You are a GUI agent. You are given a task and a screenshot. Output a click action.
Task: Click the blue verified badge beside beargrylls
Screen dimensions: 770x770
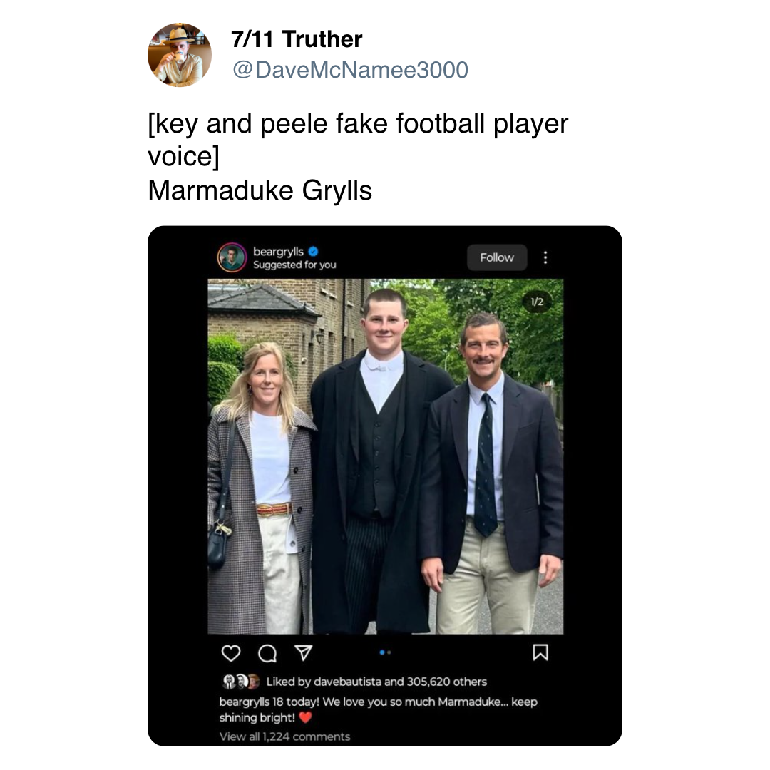click(313, 252)
